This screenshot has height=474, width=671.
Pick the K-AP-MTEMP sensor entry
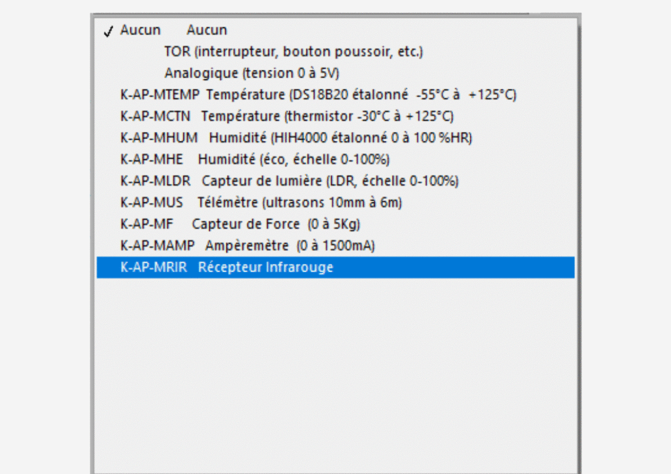[159, 95]
